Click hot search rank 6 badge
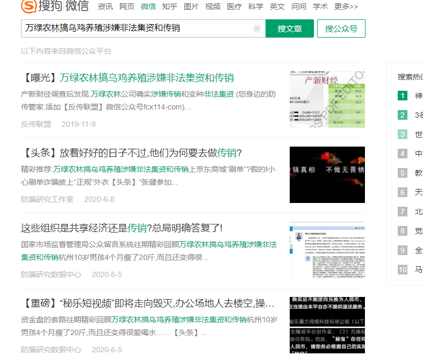This screenshot has height=363, width=423. coord(403,192)
